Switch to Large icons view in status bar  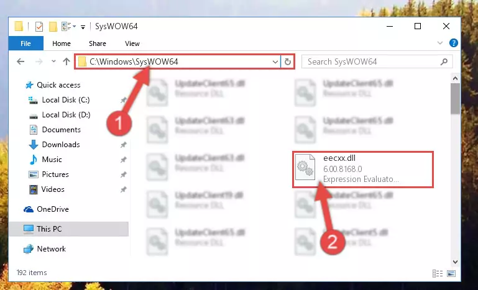pos(451,274)
